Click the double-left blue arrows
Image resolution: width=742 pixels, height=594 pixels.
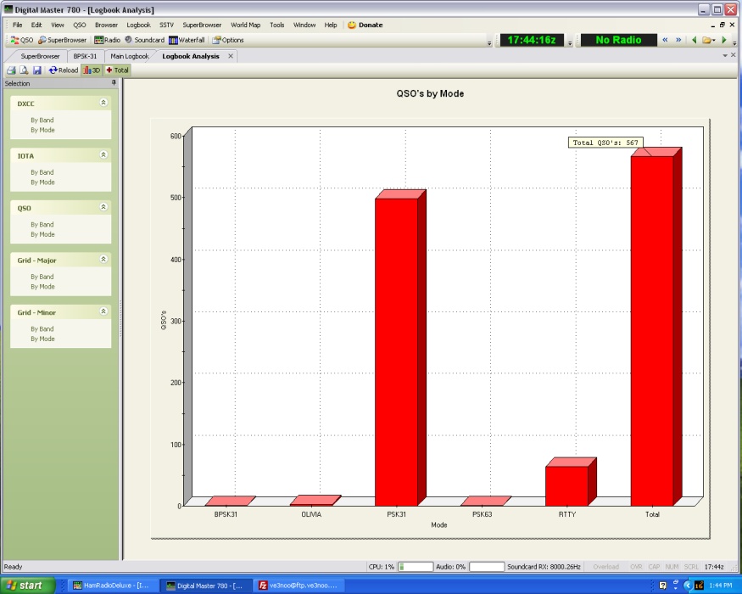(665, 40)
